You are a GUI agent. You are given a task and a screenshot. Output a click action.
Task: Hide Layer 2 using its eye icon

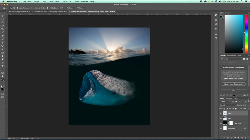(x=221, y=113)
